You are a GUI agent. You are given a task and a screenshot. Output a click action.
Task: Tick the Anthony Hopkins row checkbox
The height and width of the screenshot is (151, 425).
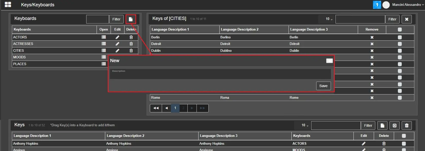coord(404,143)
